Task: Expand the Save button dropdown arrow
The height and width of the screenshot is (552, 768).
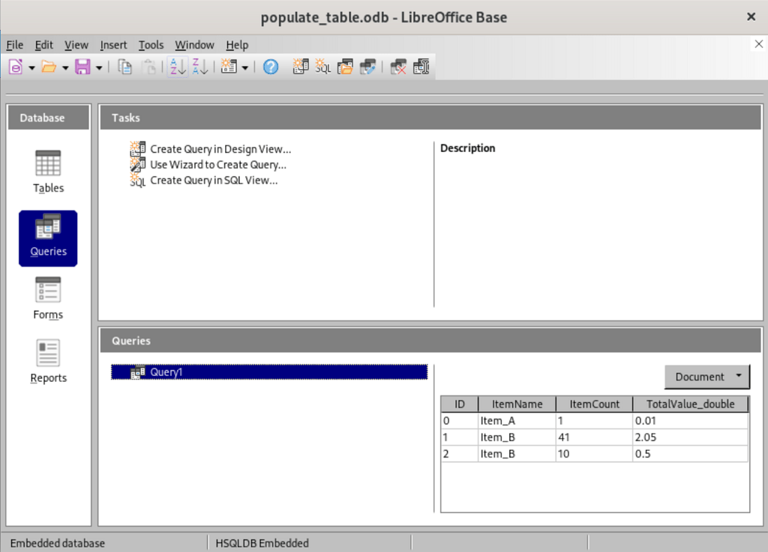Action: coord(97,67)
